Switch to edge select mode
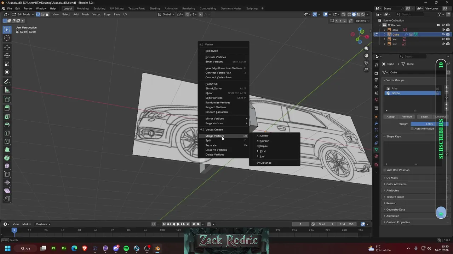Screen dimensions: 453x254 [42, 14]
